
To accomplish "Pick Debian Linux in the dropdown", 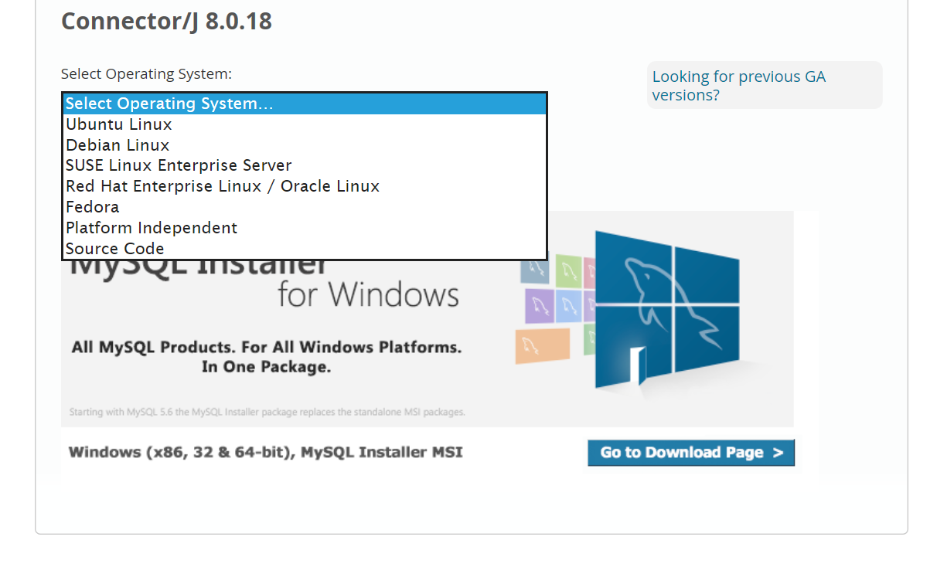I will click(304, 145).
